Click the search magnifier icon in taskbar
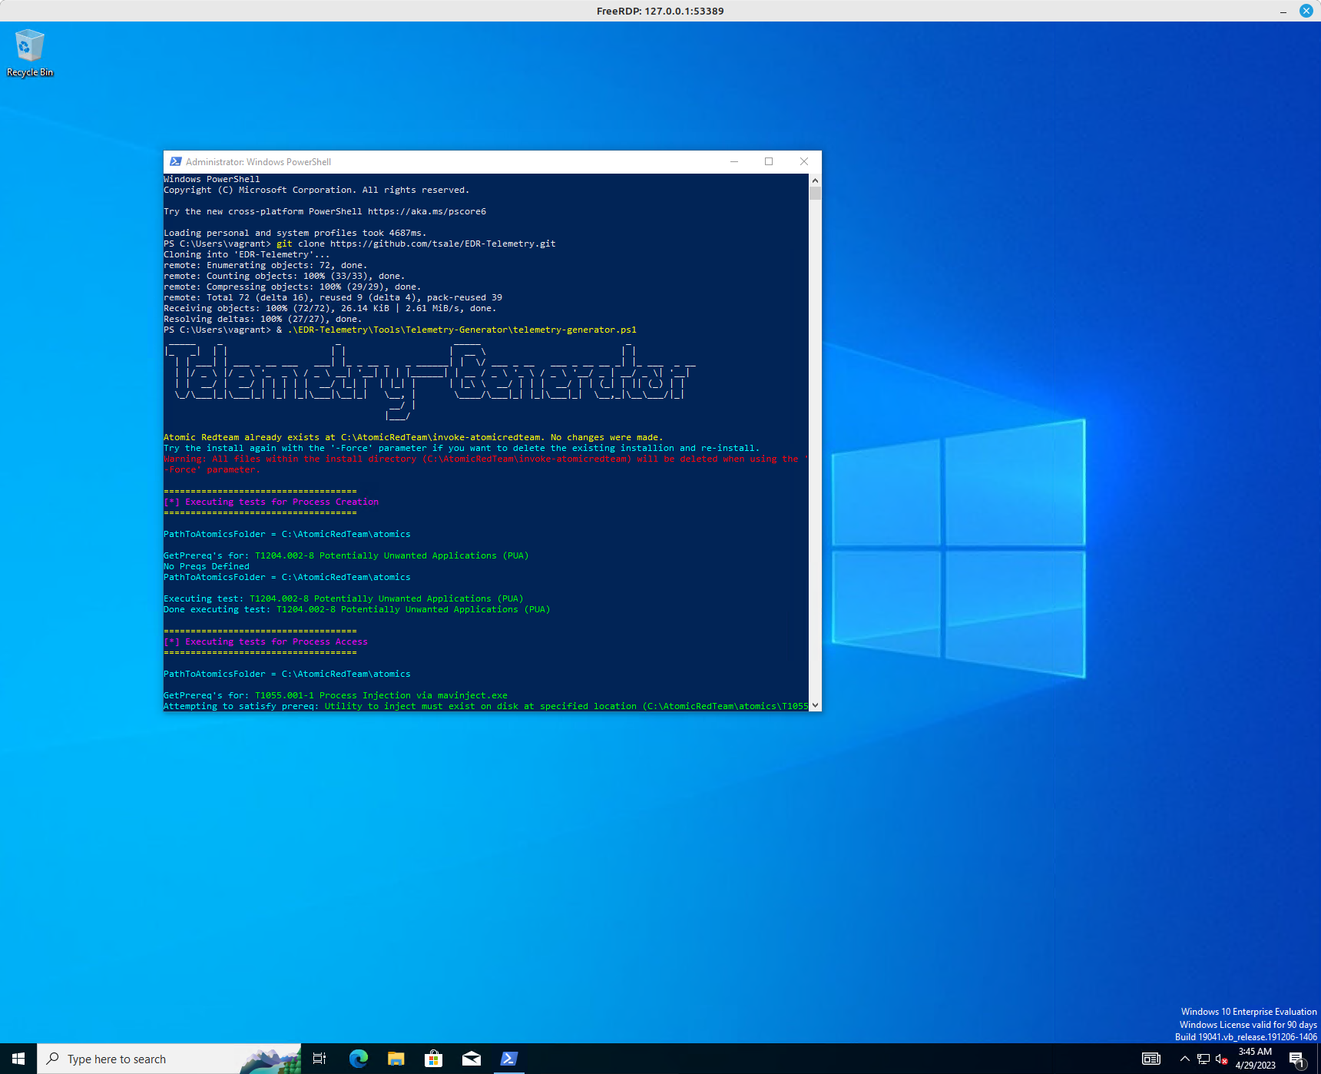This screenshot has height=1074, width=1321. [x=53, y=1059]
